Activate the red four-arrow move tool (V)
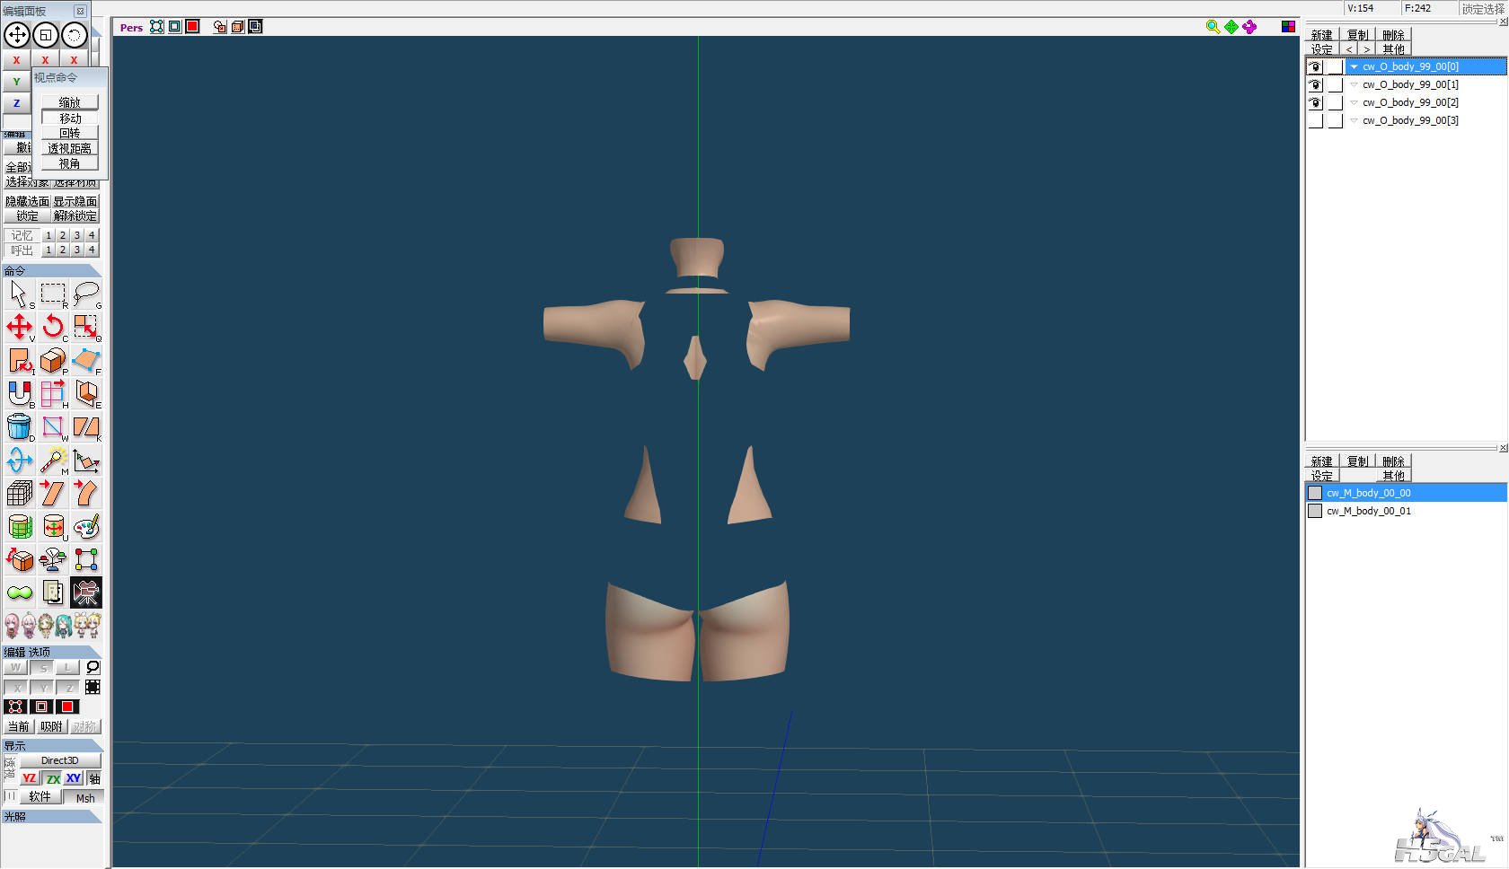 point(19,327)
